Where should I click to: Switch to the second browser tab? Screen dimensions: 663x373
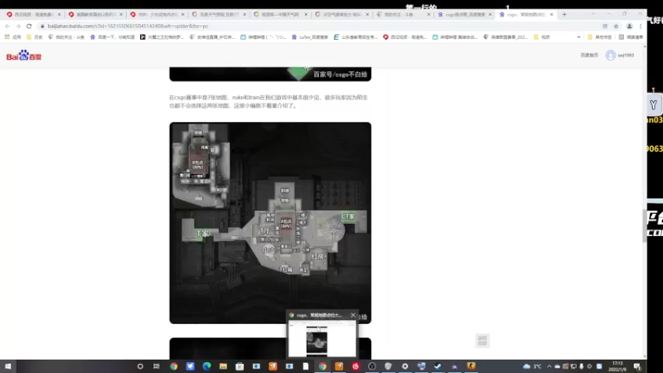point(94,14)
